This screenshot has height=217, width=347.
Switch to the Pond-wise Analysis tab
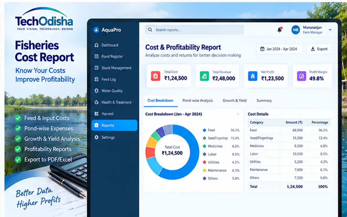198,100
